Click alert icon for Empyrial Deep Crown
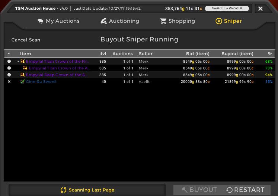278x196 pixels. click(9, 75)
